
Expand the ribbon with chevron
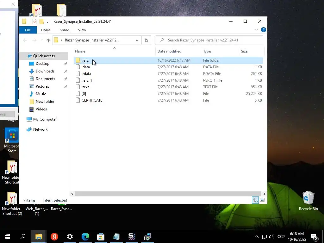tap(256, 30)
